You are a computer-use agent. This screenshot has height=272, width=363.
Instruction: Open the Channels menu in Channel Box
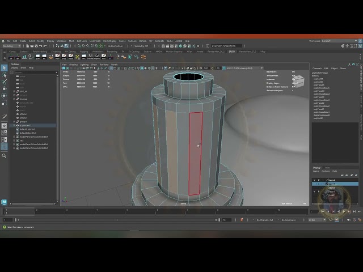coord(317,69)
